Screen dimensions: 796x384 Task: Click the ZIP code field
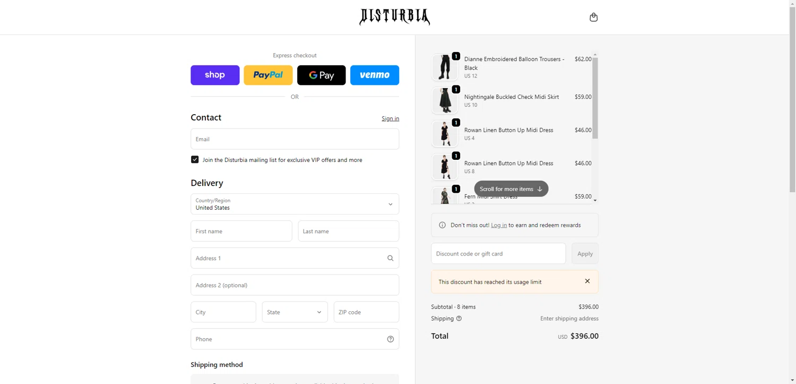(366, 312)
